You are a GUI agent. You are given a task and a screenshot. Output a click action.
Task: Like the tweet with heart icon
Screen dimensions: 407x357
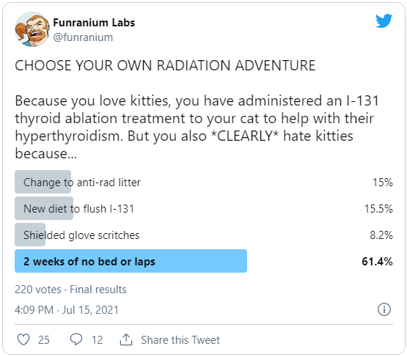(23, 339)
